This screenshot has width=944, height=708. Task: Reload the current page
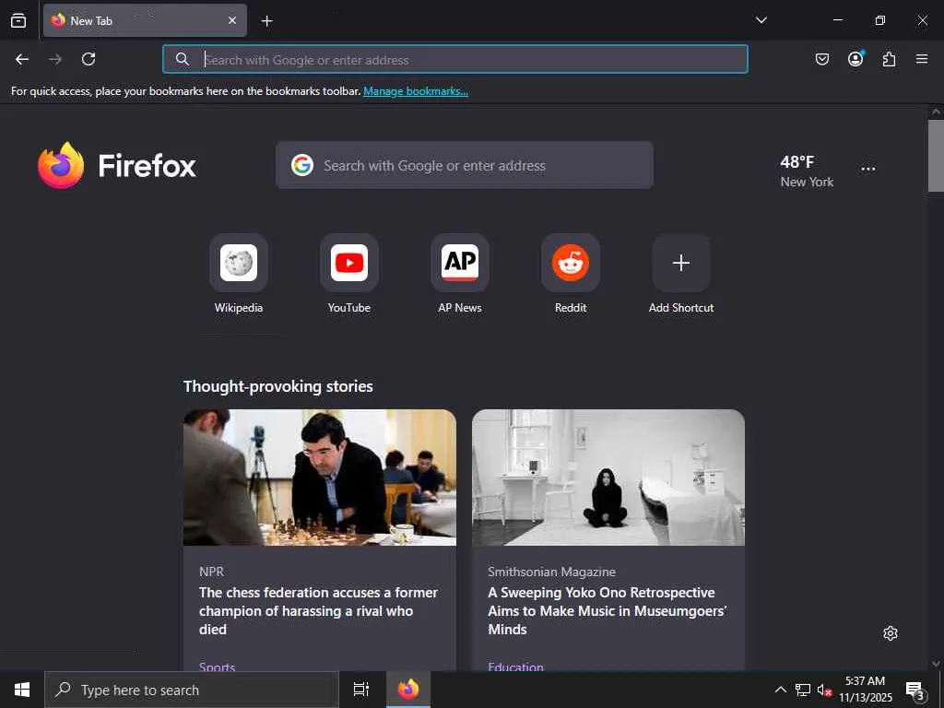click(x=88, y=59)
